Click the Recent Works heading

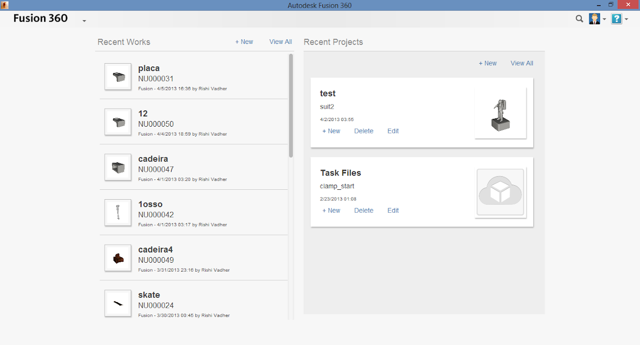click(x=124, y=42)
